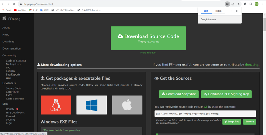Screen dimensions: 266x135
Task: Click the browser back arrow
Action: tap(3, 4)
